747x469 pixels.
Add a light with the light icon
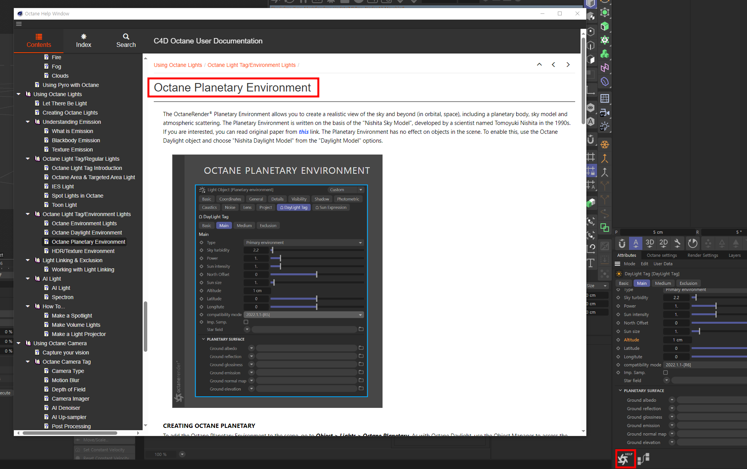click(x=605, y=126)
